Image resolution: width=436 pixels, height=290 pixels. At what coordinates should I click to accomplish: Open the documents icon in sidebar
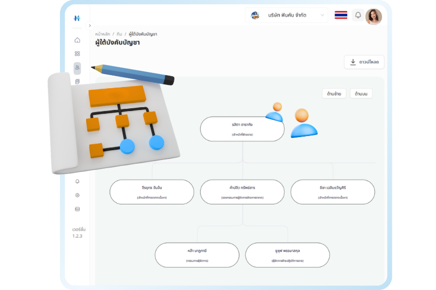pyautogui.click(x=77, y=82)
